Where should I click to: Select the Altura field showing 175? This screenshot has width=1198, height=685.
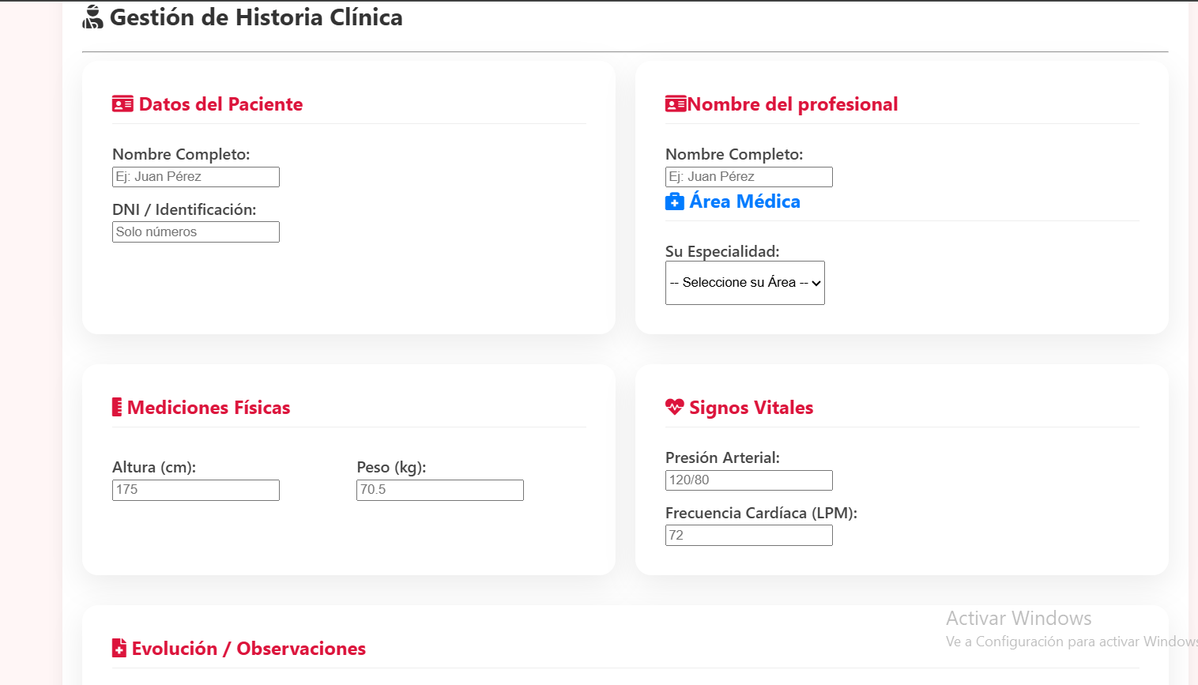pos(195,490)
